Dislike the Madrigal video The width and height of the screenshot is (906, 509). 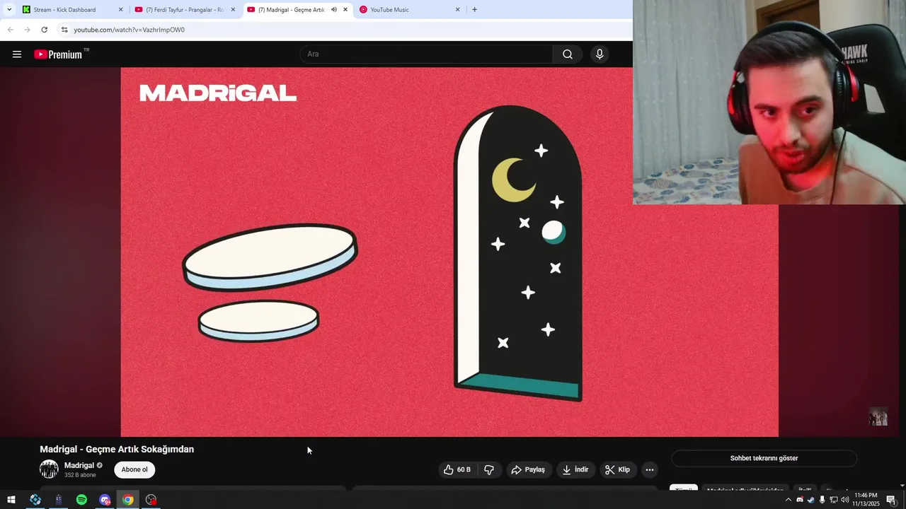pyautogui.click(x=488, y=469)
